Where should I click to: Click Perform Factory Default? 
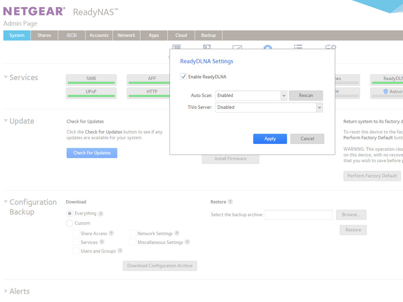[x=372, y=176]
